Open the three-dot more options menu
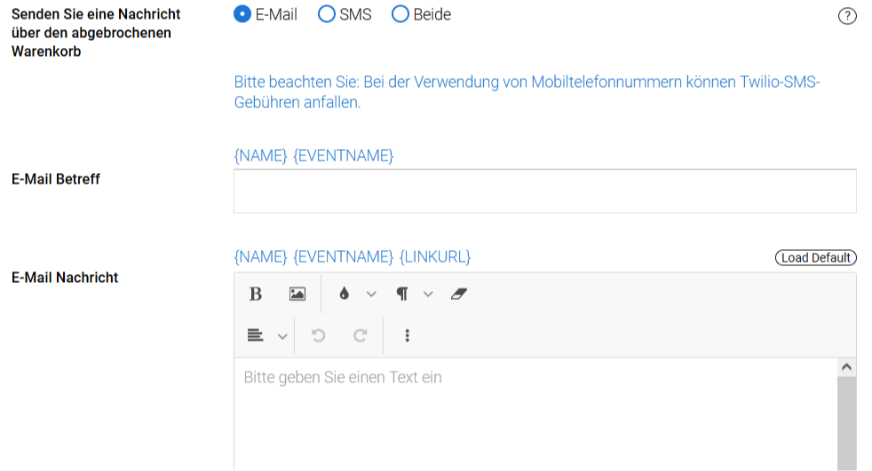 pos(407,335)
